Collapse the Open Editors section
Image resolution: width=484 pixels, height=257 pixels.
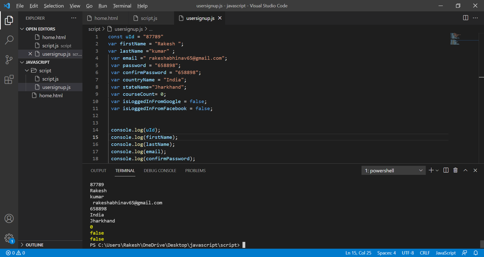point(23,29)
